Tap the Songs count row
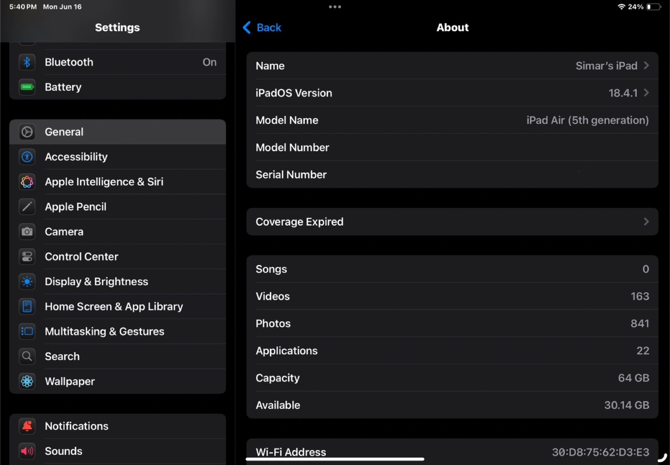This screenshot has height=465, width=670. point(452,269)
